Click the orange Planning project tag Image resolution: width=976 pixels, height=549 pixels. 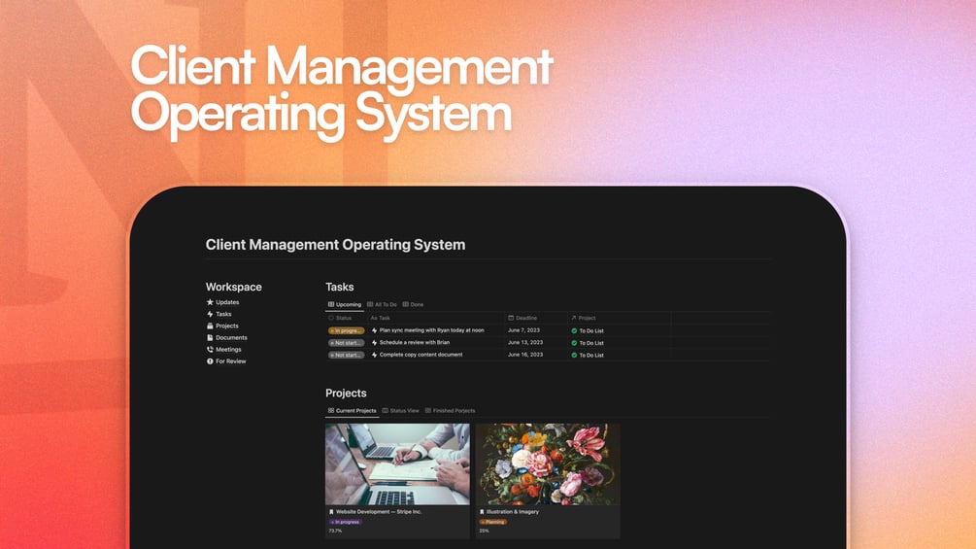(x=493, y=522)
